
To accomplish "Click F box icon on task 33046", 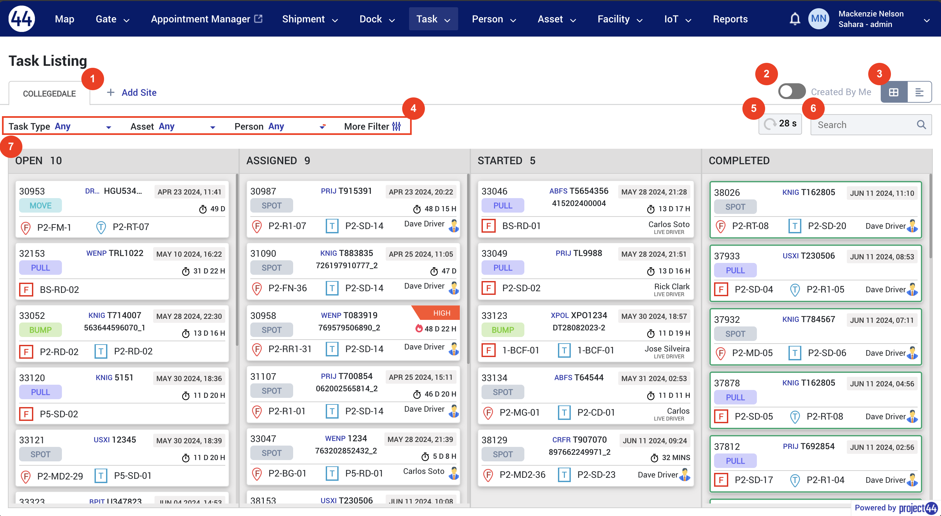I will [488, 226].
